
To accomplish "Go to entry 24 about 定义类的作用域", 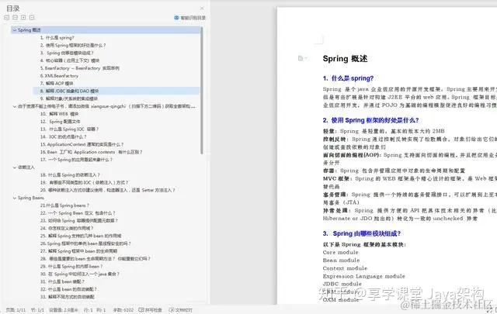I will (67, 228).
